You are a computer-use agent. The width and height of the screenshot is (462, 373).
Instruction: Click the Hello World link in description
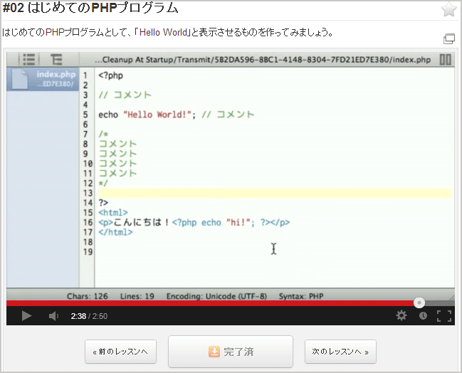tap(164, 32)
